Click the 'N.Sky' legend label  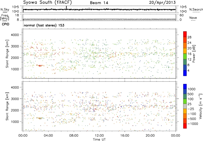tap(5, 9)
